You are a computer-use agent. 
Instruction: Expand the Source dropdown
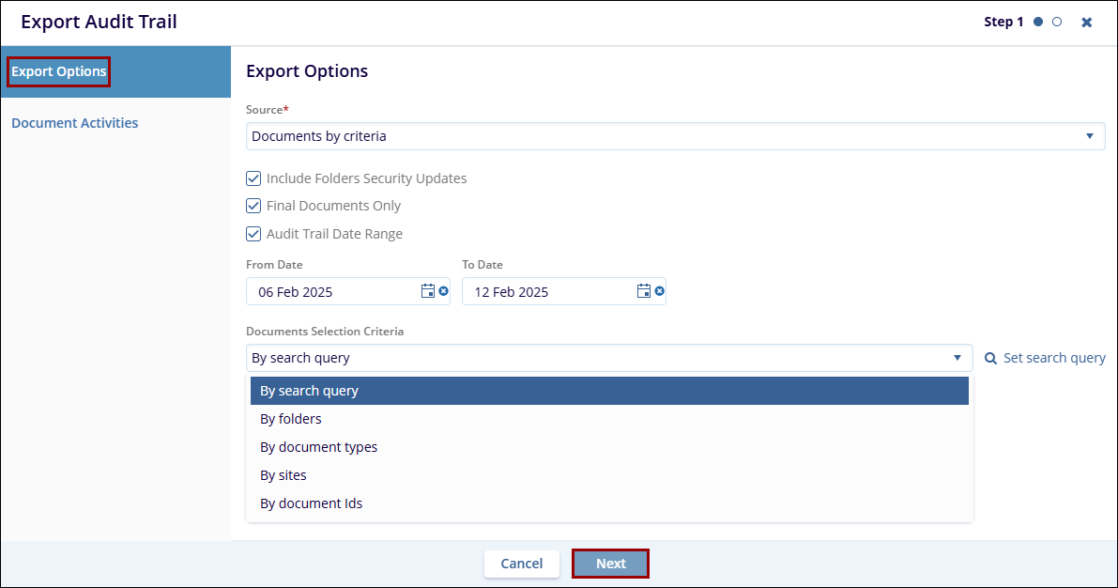[x=1089, y=136]
